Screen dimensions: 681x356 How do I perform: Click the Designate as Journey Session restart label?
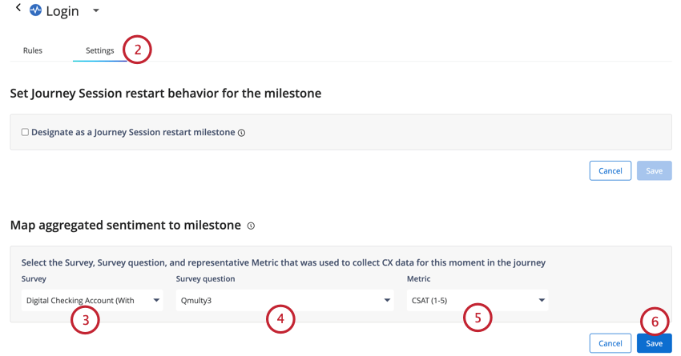(x=133, y=132)
